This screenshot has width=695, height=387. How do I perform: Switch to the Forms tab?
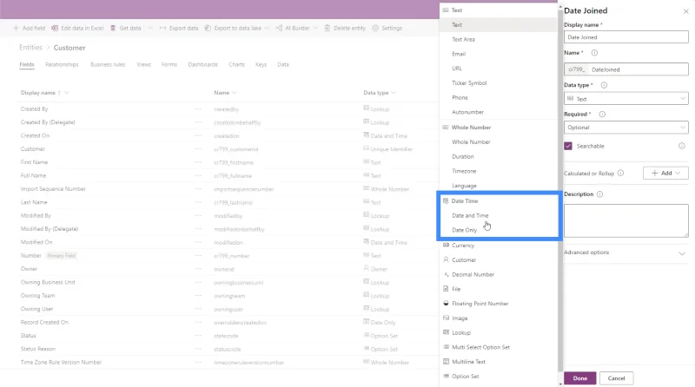pyautogui.click(x=169, y=65)
